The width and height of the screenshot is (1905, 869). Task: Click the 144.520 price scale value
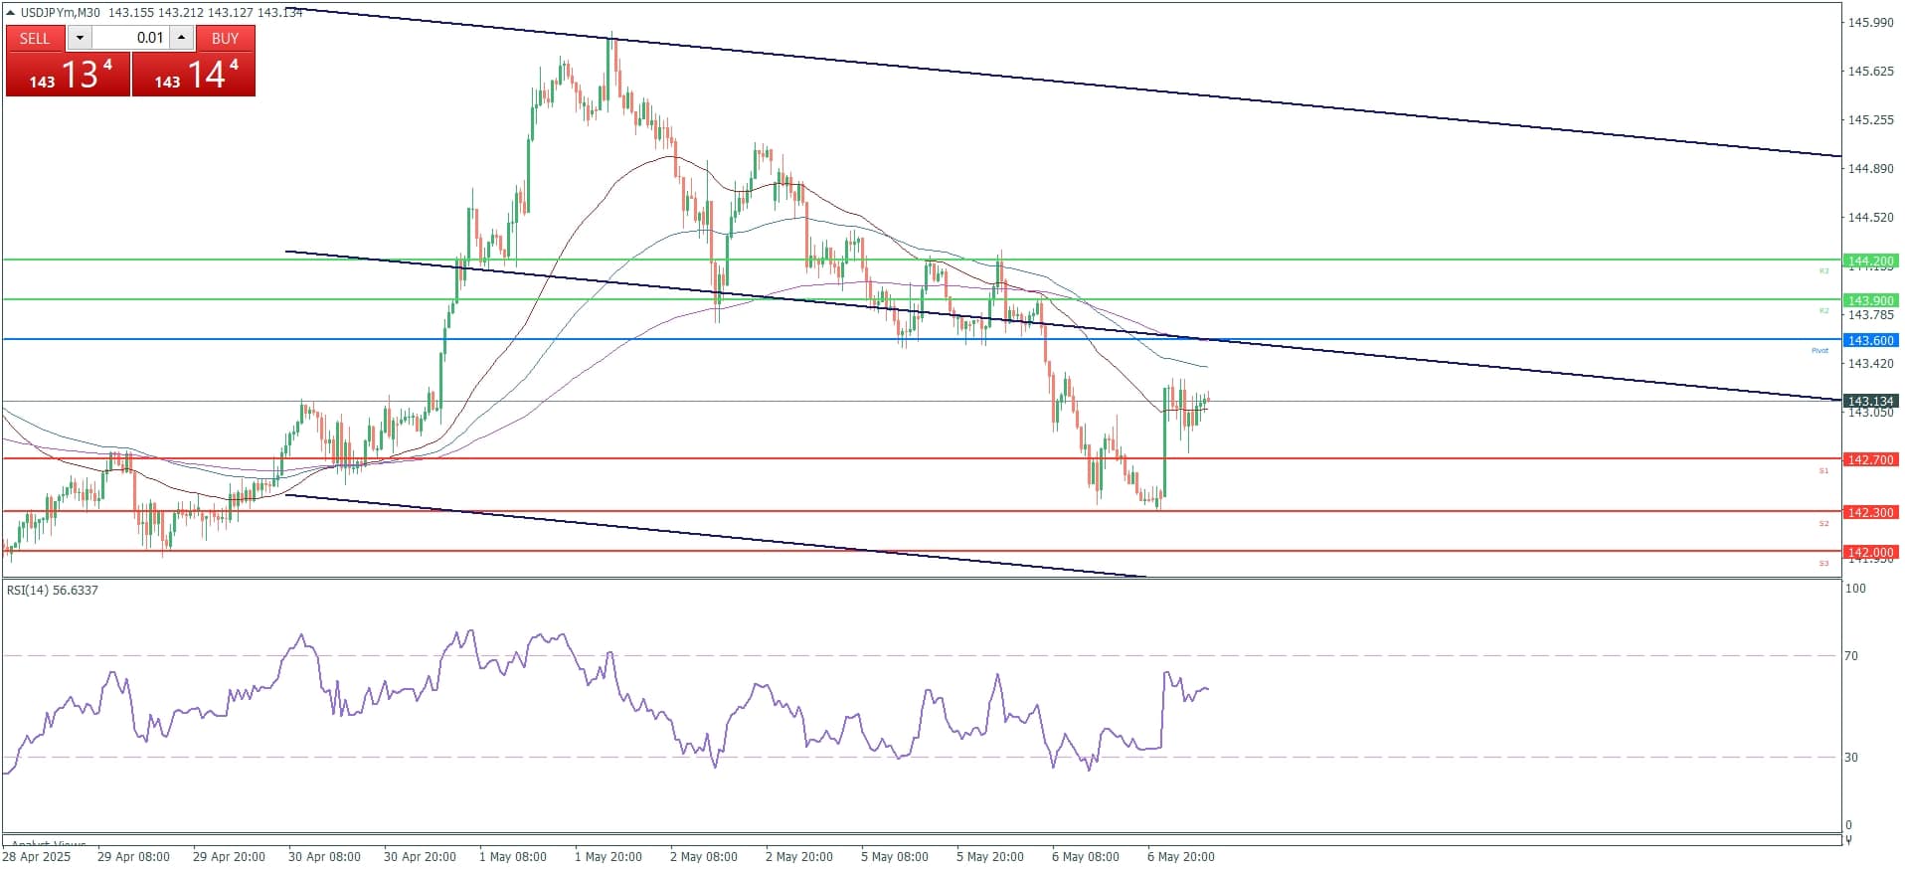tap(1870, 217)
